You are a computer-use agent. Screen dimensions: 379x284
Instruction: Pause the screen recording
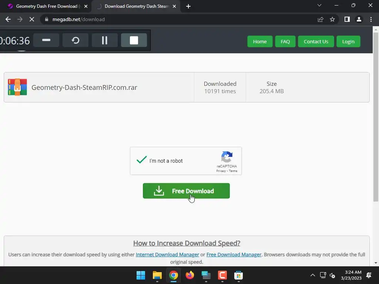[105, 40]
